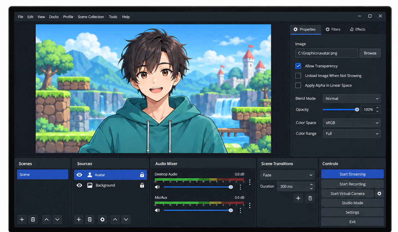Hide the Avatar source via eye icon
Image resolution: width=398 pixels, height=232 pixels.
point(79,175)
